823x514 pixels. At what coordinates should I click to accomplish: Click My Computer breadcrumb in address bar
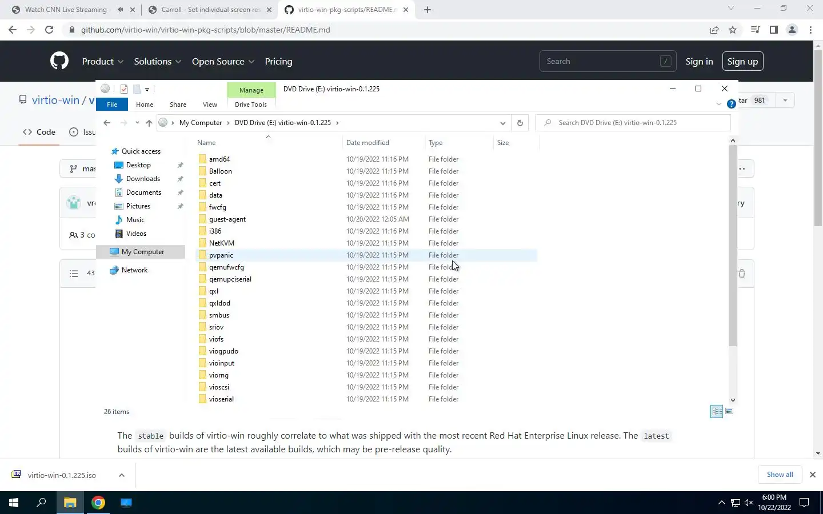coord(200,123)
